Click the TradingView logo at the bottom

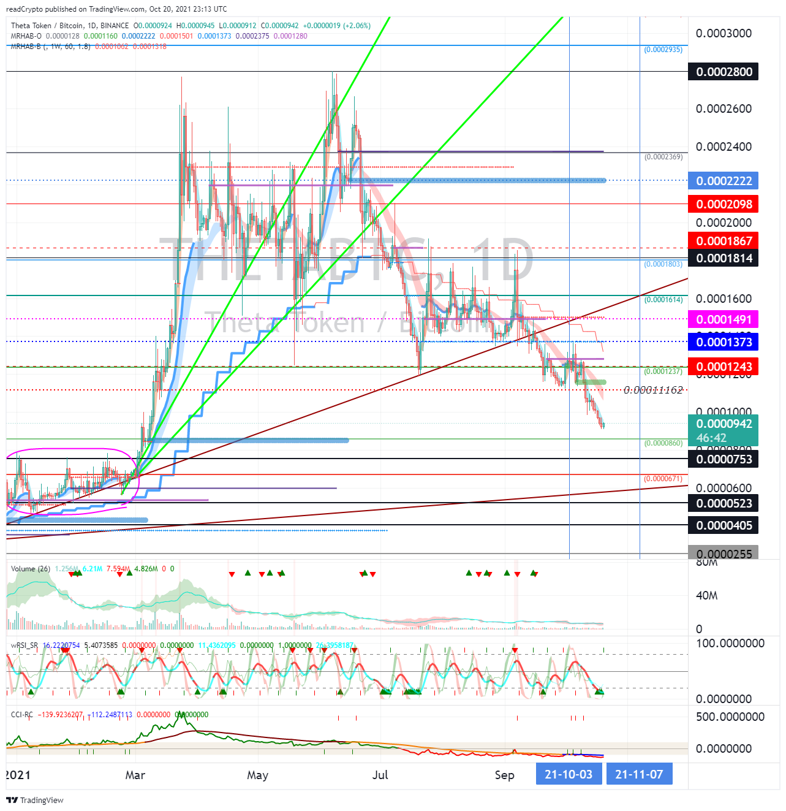click(34, 800)
